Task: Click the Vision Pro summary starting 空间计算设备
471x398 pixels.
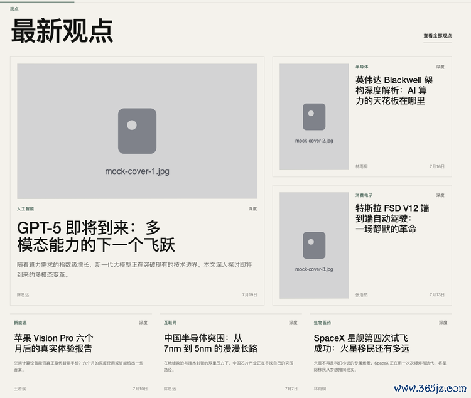Action: (78, 367)
